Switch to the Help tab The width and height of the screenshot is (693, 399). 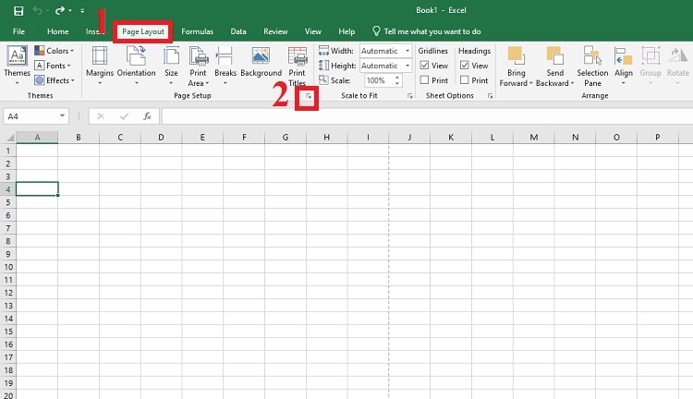click(x=346, y=31)
